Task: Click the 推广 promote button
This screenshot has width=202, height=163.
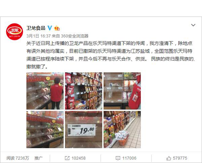Action: 39,158
